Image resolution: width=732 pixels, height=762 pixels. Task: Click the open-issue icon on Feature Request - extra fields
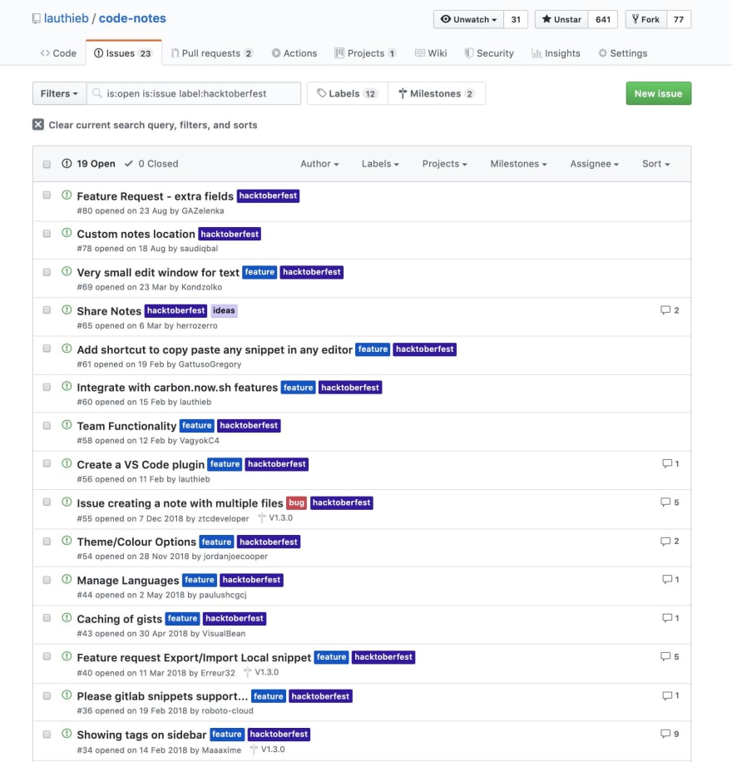tap(67, 195)
